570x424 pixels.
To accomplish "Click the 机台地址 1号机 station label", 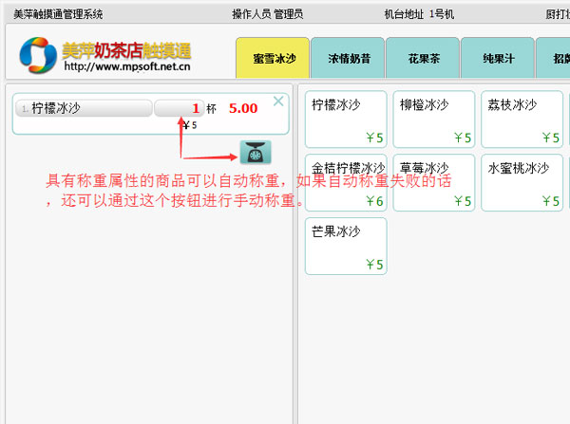I will click(x=419, y=14).
